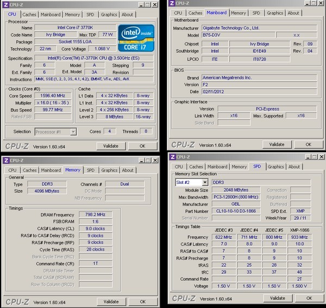Open About tab in the CPU window
This screenshot has width=326, height=308.
[127, 15]
